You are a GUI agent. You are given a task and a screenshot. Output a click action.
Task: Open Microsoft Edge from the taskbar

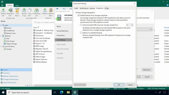pyautogui.click(x=62, y=92)
